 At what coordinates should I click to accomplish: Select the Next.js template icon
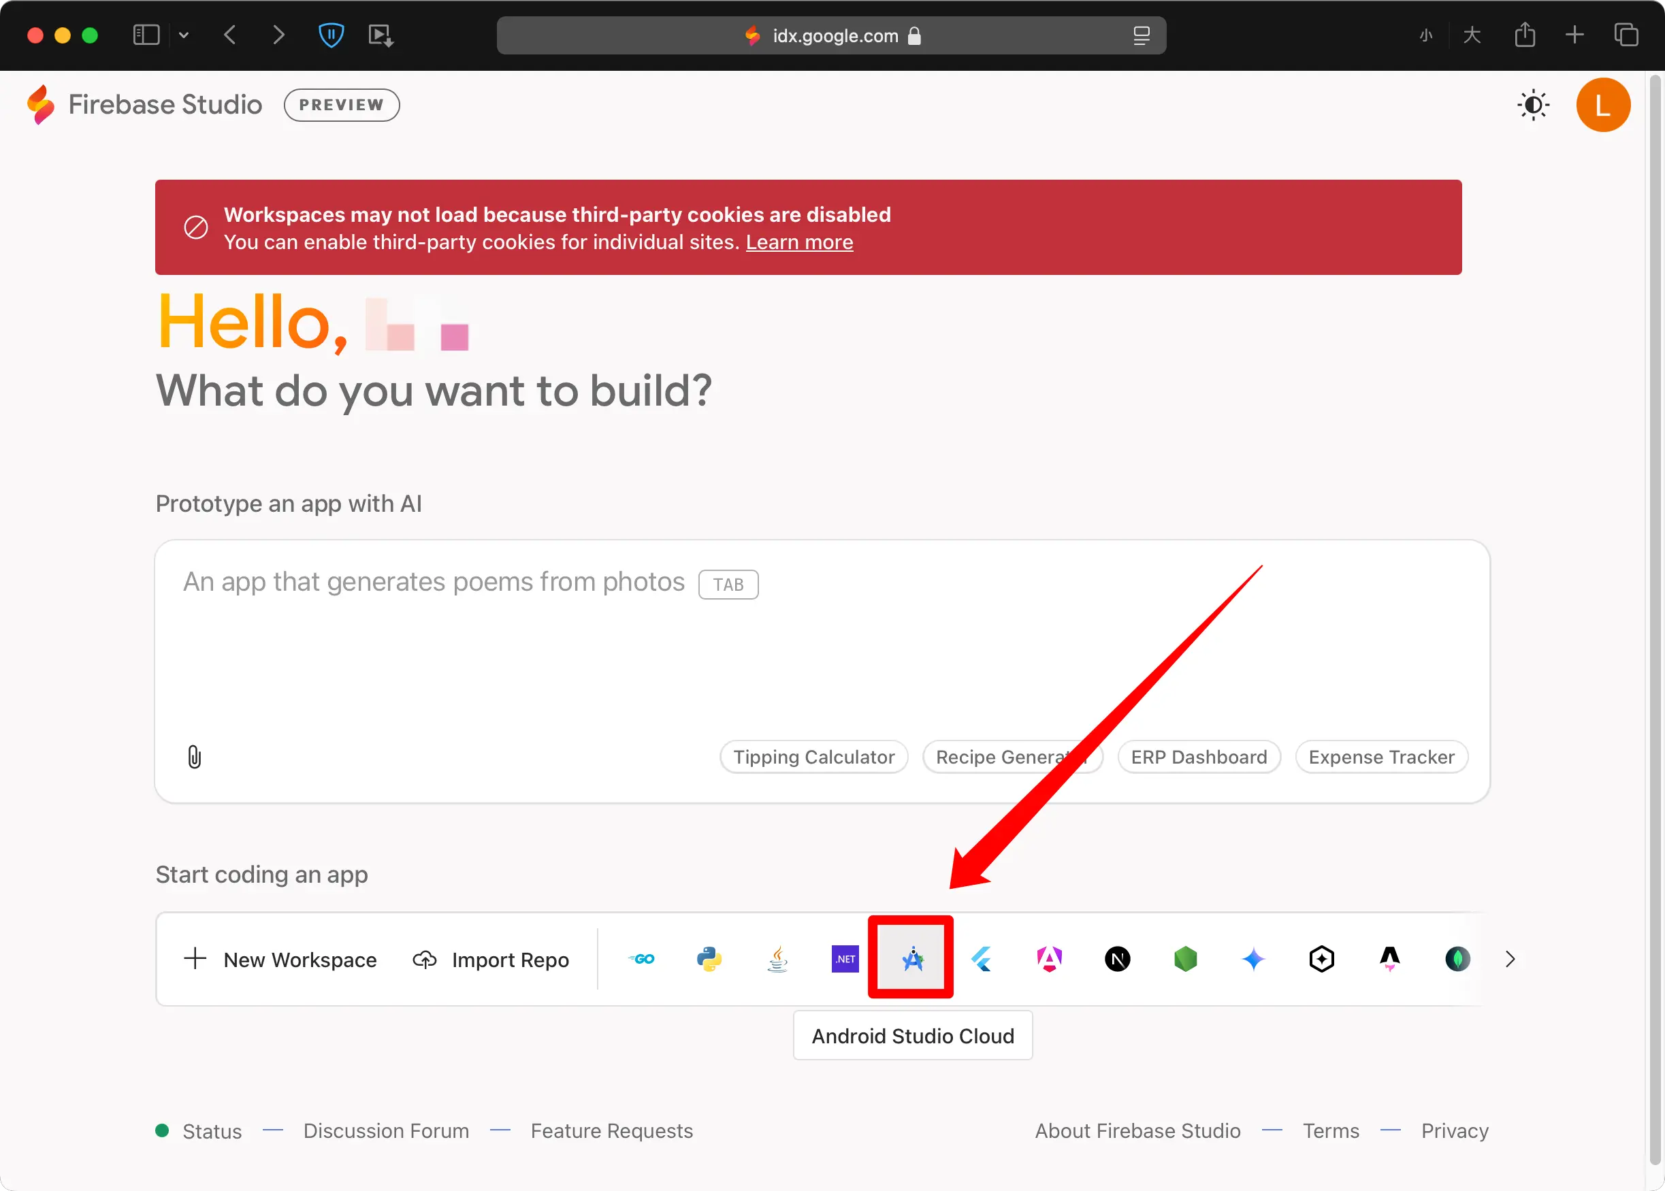[1117, 958]
